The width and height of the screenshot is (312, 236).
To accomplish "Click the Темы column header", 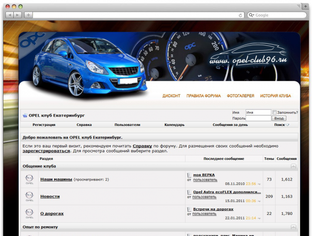I will [269, 159].
